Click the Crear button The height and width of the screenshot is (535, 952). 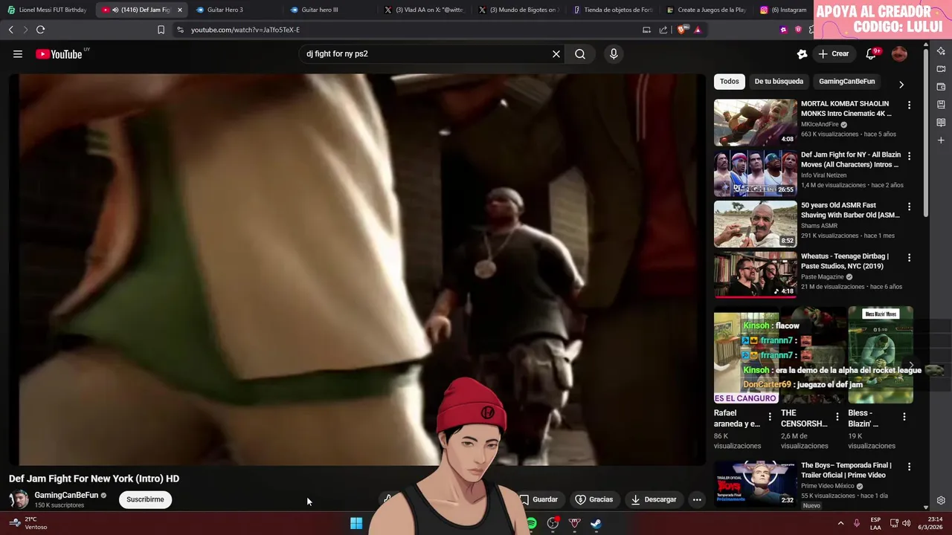(x=833, y=53)
